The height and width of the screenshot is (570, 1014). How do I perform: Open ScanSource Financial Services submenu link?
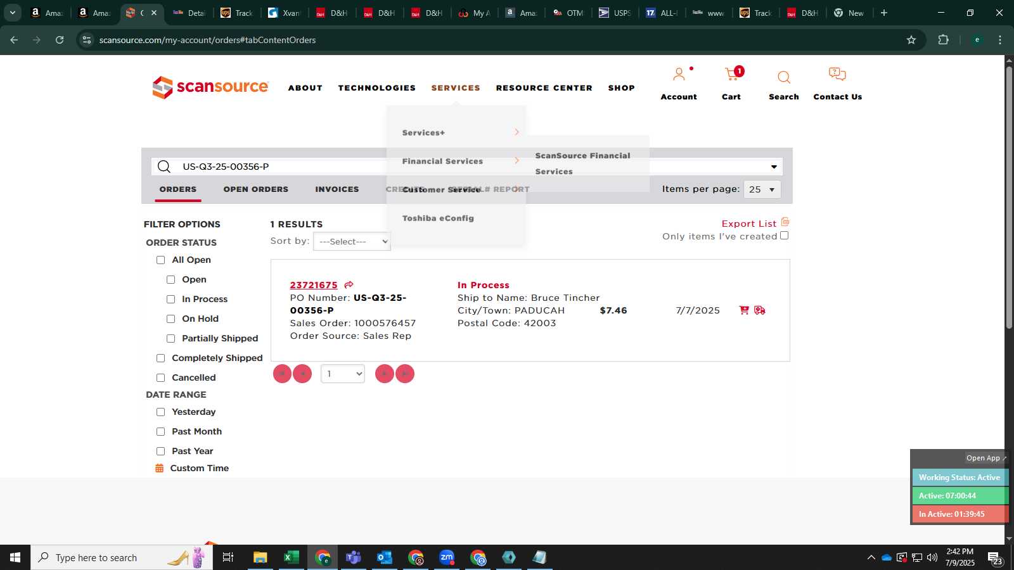582,163
